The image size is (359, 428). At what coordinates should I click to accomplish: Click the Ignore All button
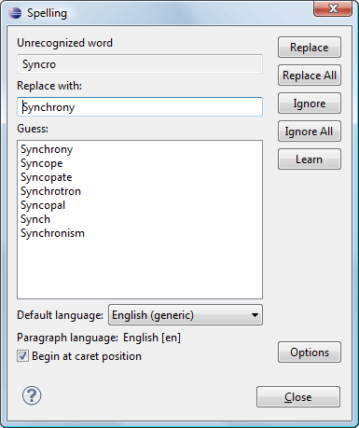tap(310, 131)
